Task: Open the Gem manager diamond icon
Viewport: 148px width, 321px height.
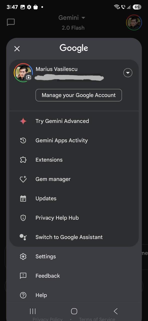Action: [23, 179]
